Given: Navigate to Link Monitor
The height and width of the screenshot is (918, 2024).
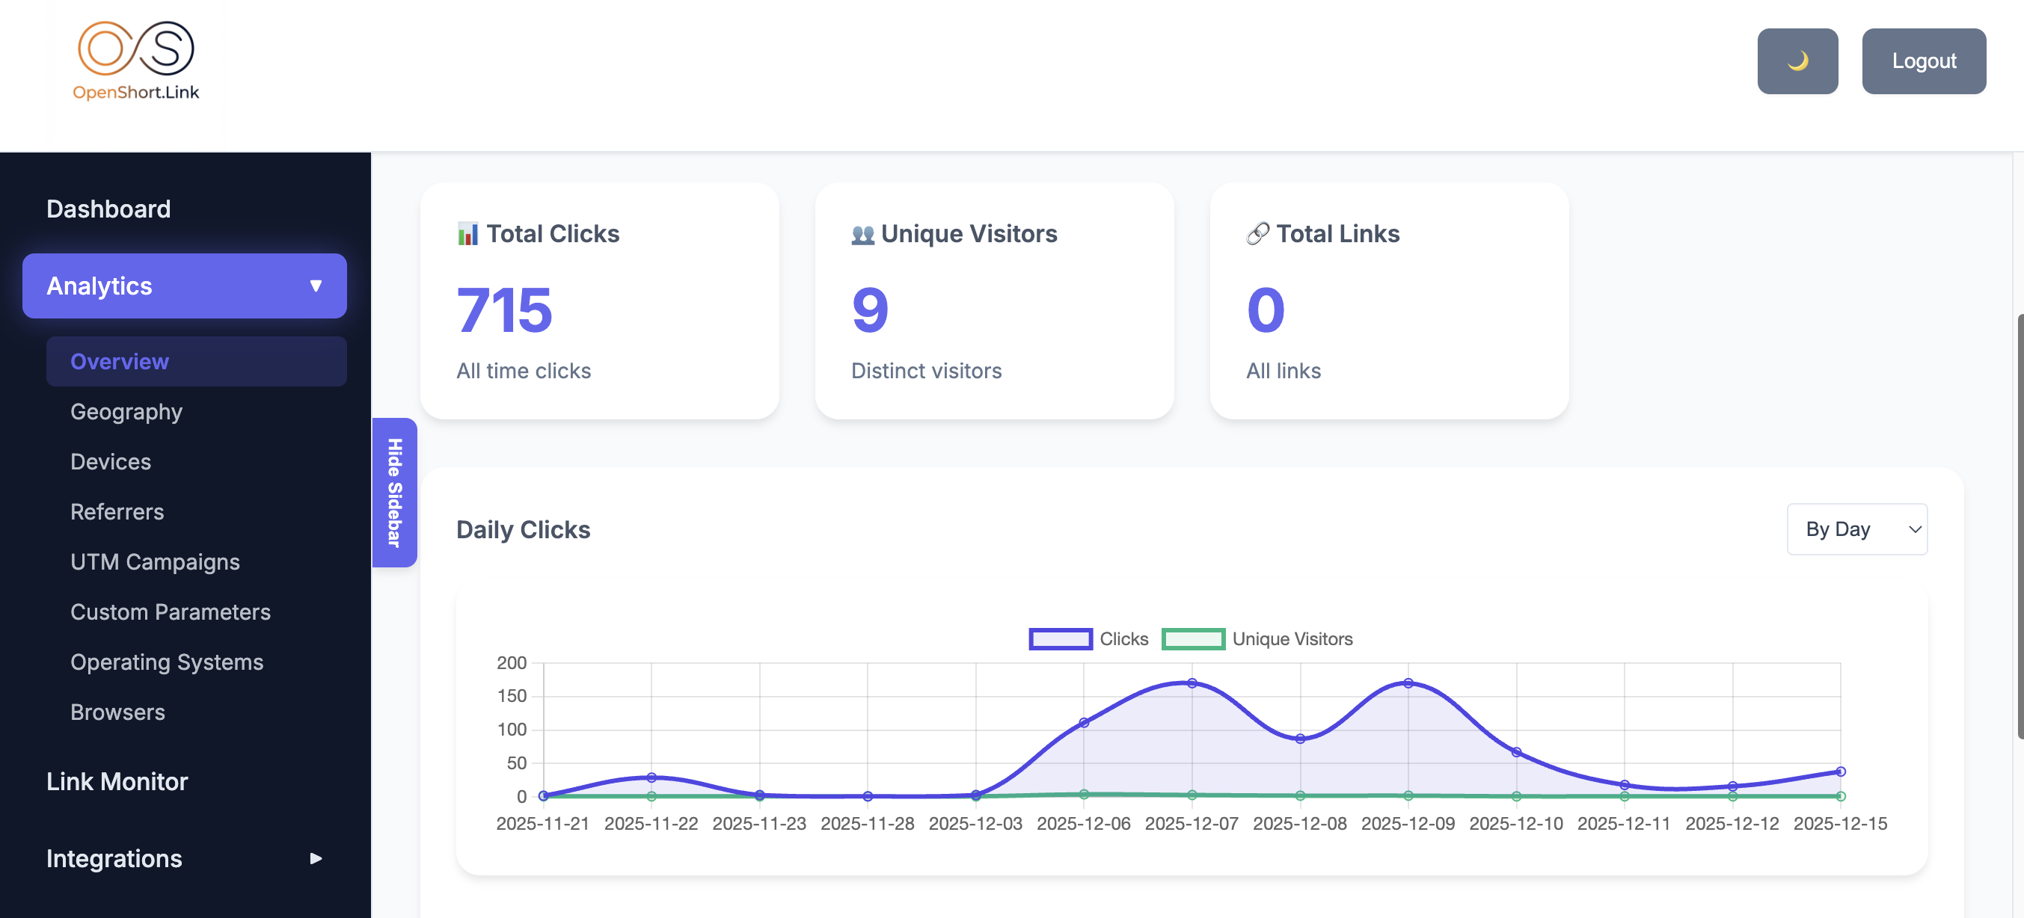Looking at the screenshot, I should pyautogui.click(x=118, y=780).
